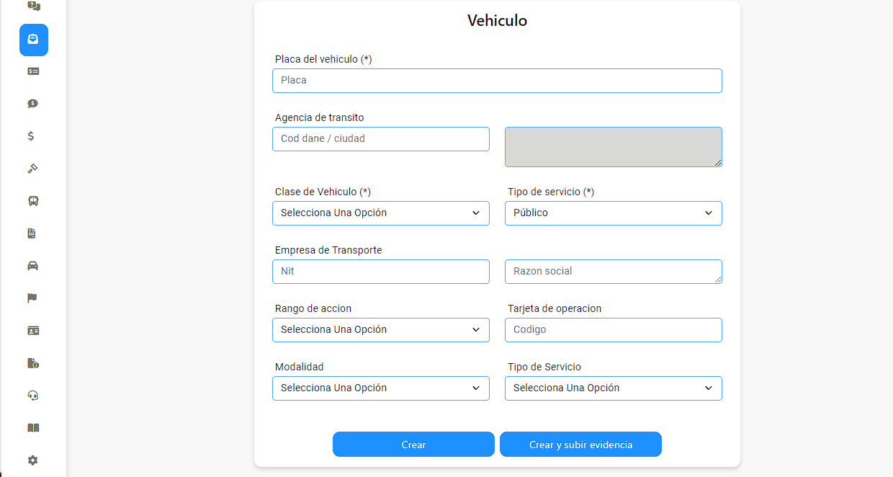Image resolution: width=893 pixels, height=477 pixels.
Task: Select the open book sidebar icon
Action: click(x=33, y=428)
